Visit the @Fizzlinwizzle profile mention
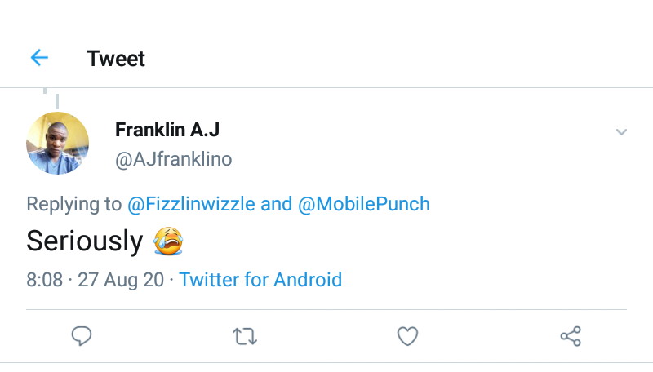This screenshot has width=653, height=372. [x=191, y=204]
